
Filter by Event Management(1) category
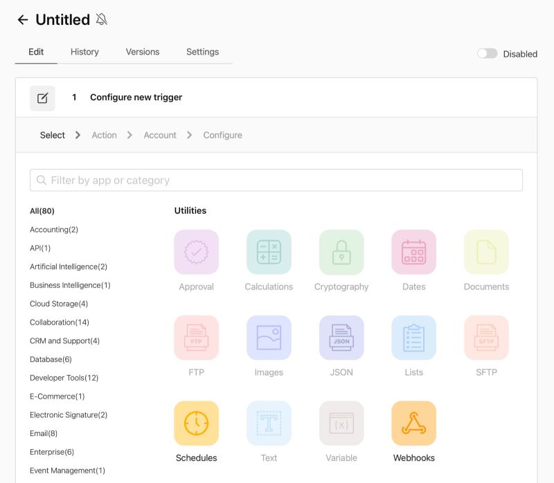[x=67, y=471]
